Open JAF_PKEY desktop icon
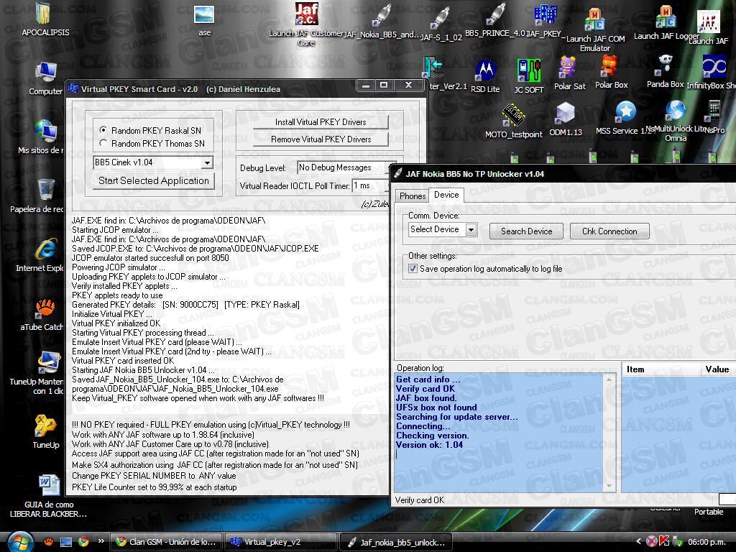736x552 pixels. (x=546, y=14)
